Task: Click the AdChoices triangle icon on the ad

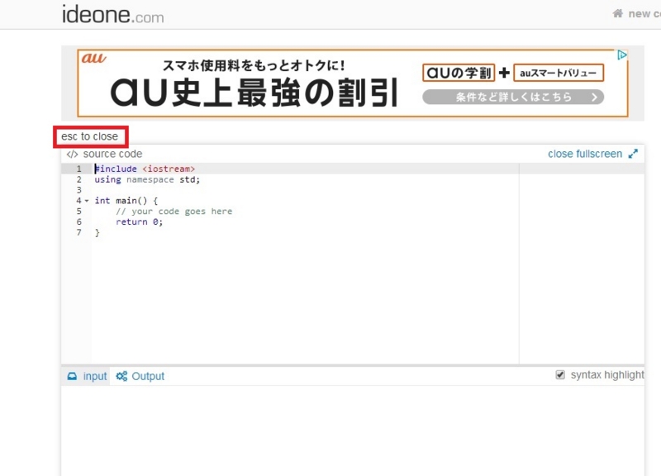Action: [624, 53]
